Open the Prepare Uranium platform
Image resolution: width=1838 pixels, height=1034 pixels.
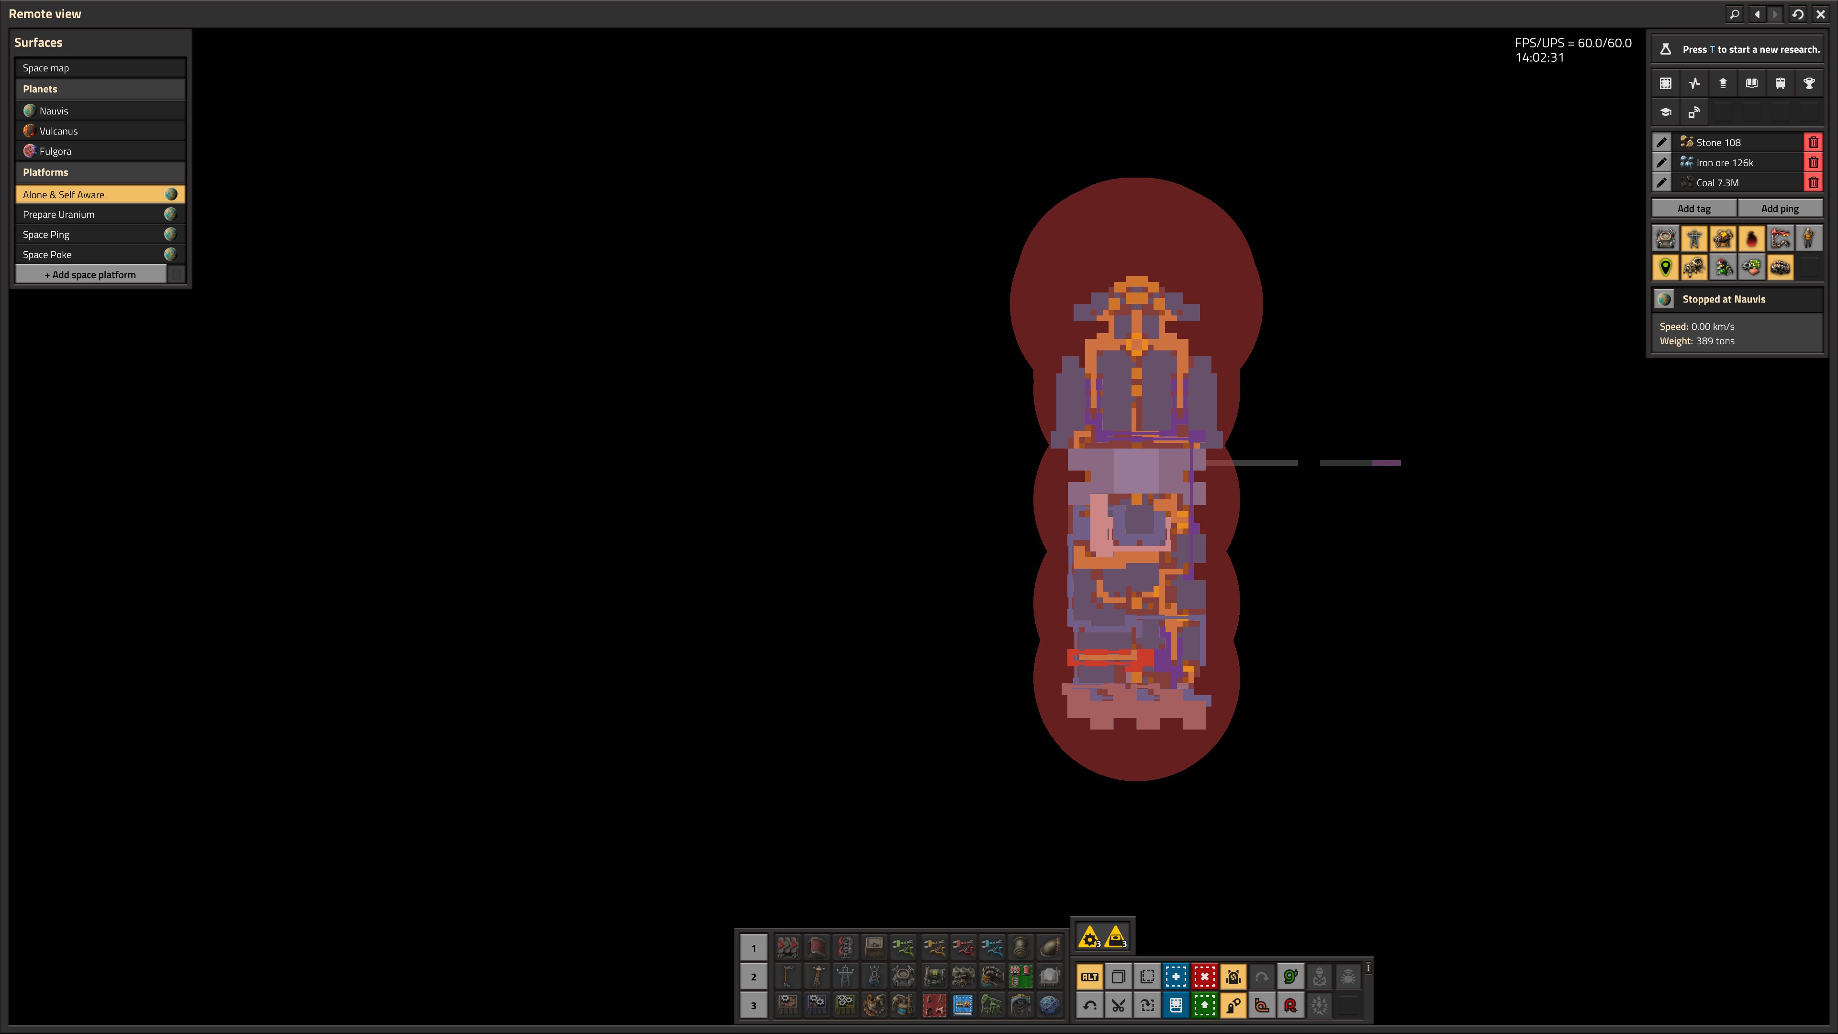(x=100, y=214)
